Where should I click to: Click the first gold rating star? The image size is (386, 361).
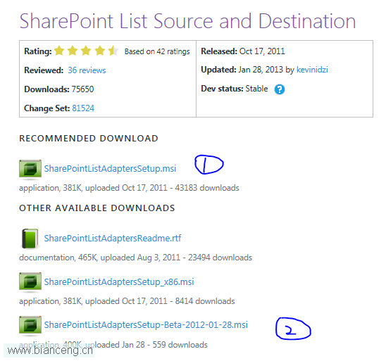[59, 51]
